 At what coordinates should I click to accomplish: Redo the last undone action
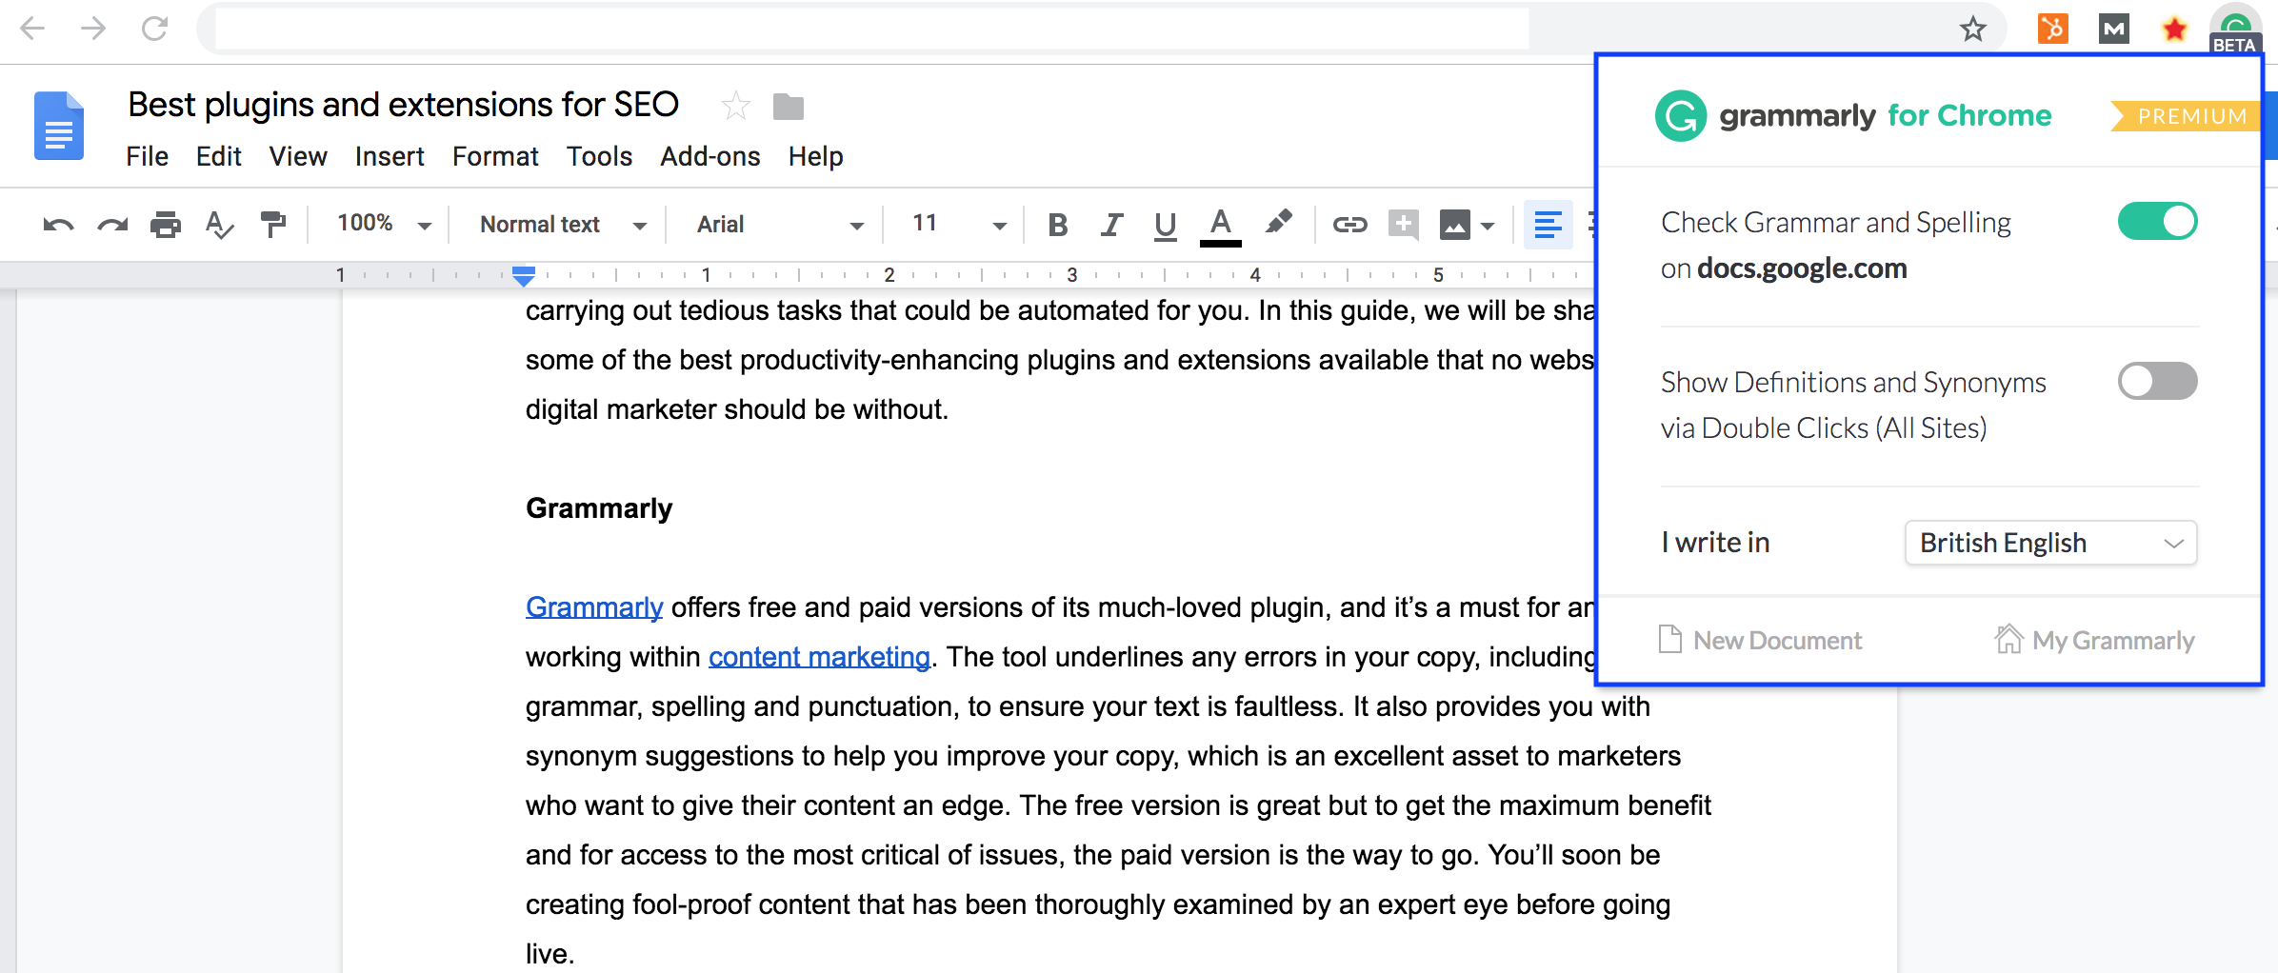click(112, 225)
